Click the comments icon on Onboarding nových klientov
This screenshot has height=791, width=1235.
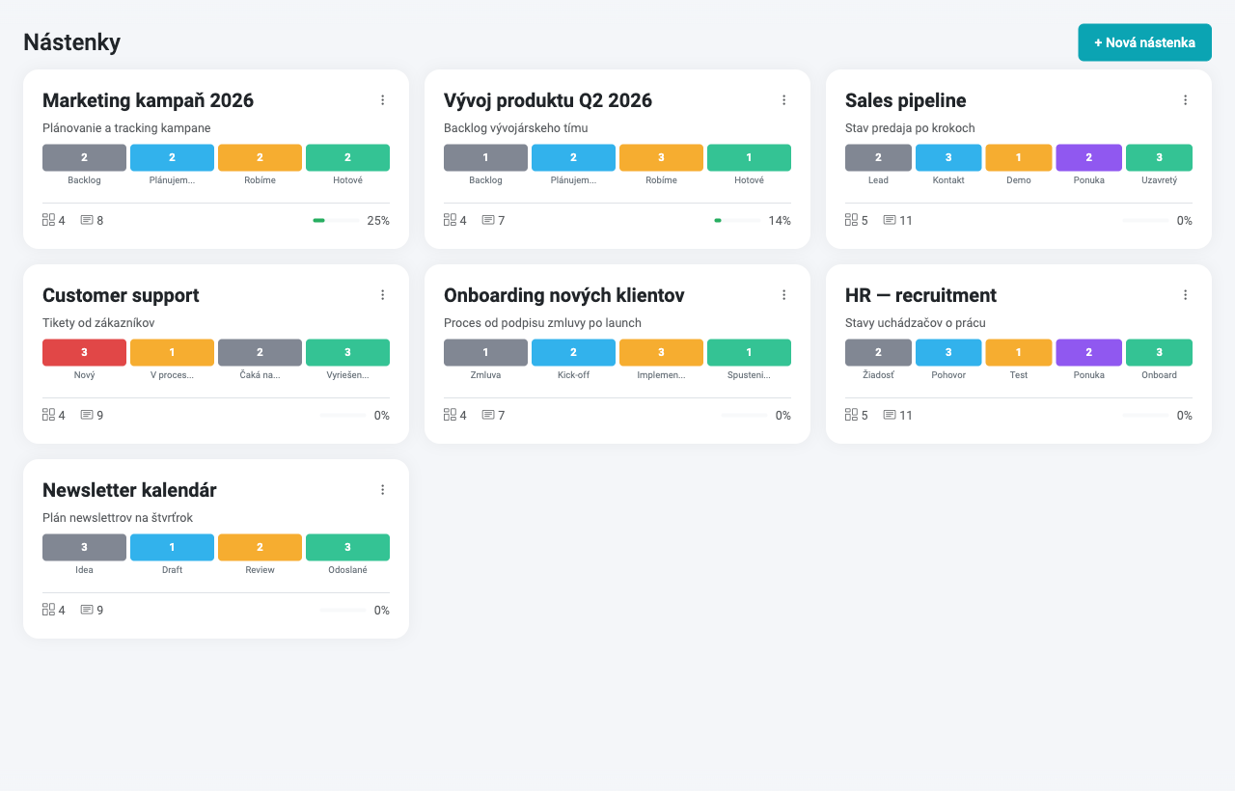coord(488,415)
